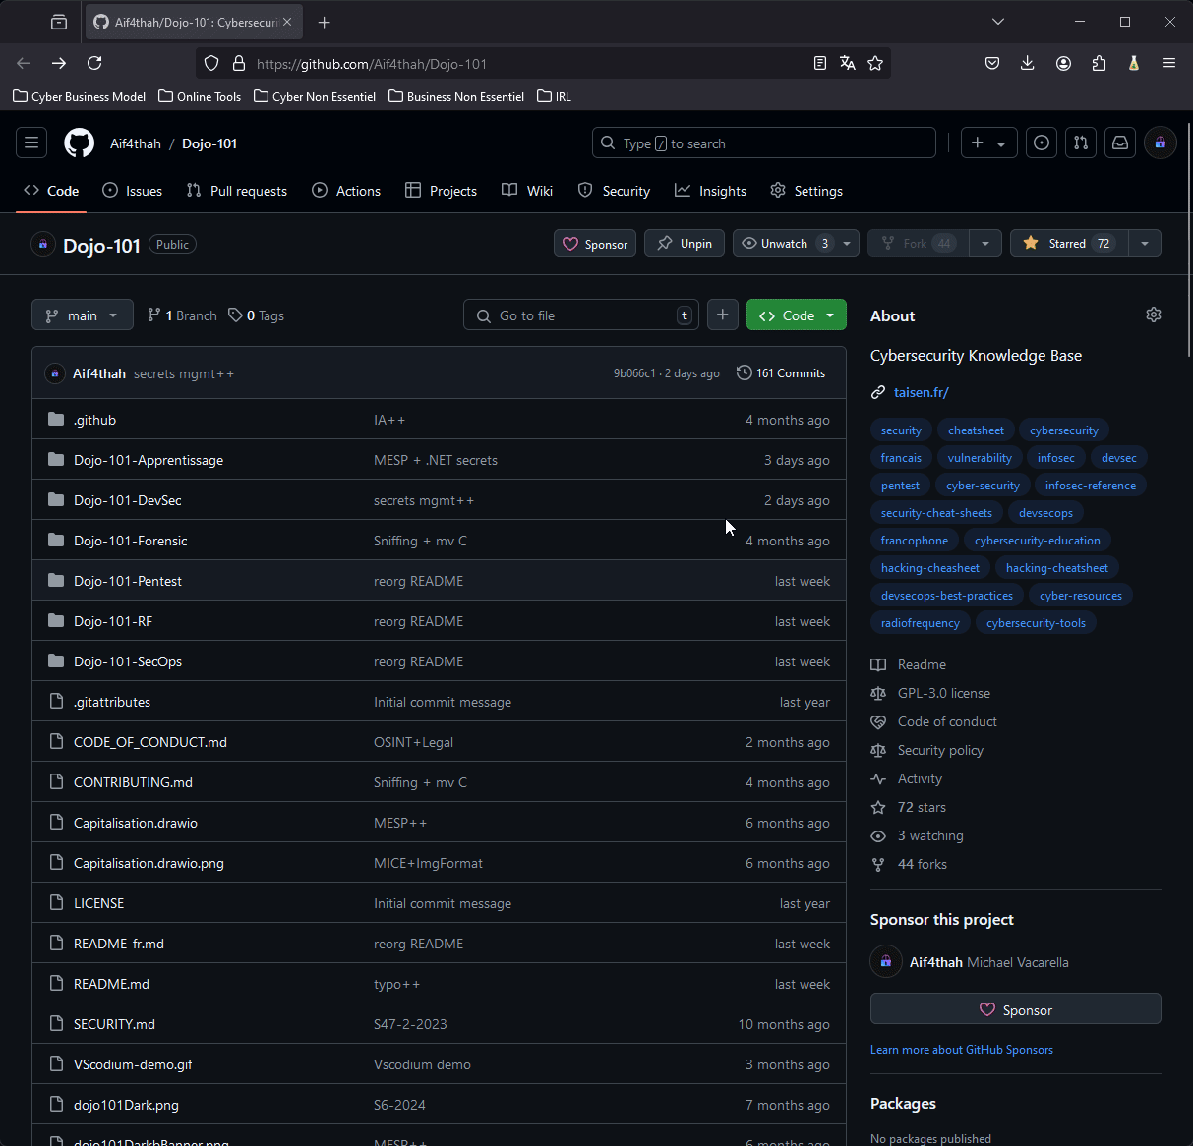Image resolution: width=1193 pixels, height=1146 pixels.
Task: Click the large Sponsor button in sidebar
Action: point(1016,1009)
